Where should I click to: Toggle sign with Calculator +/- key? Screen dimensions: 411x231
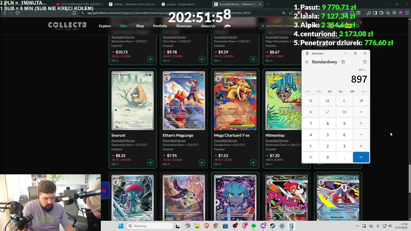[310, 157]
